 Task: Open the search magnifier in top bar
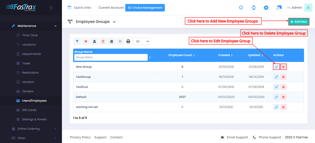pos(241,8)
